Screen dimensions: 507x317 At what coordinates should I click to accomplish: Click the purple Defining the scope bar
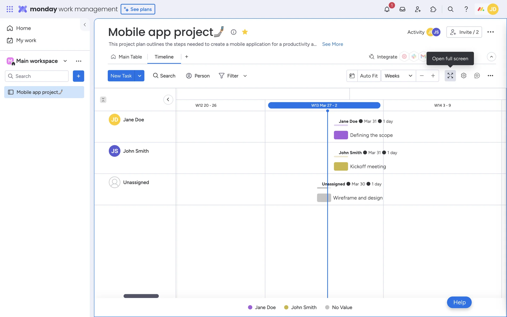click(x=341, y=135)
